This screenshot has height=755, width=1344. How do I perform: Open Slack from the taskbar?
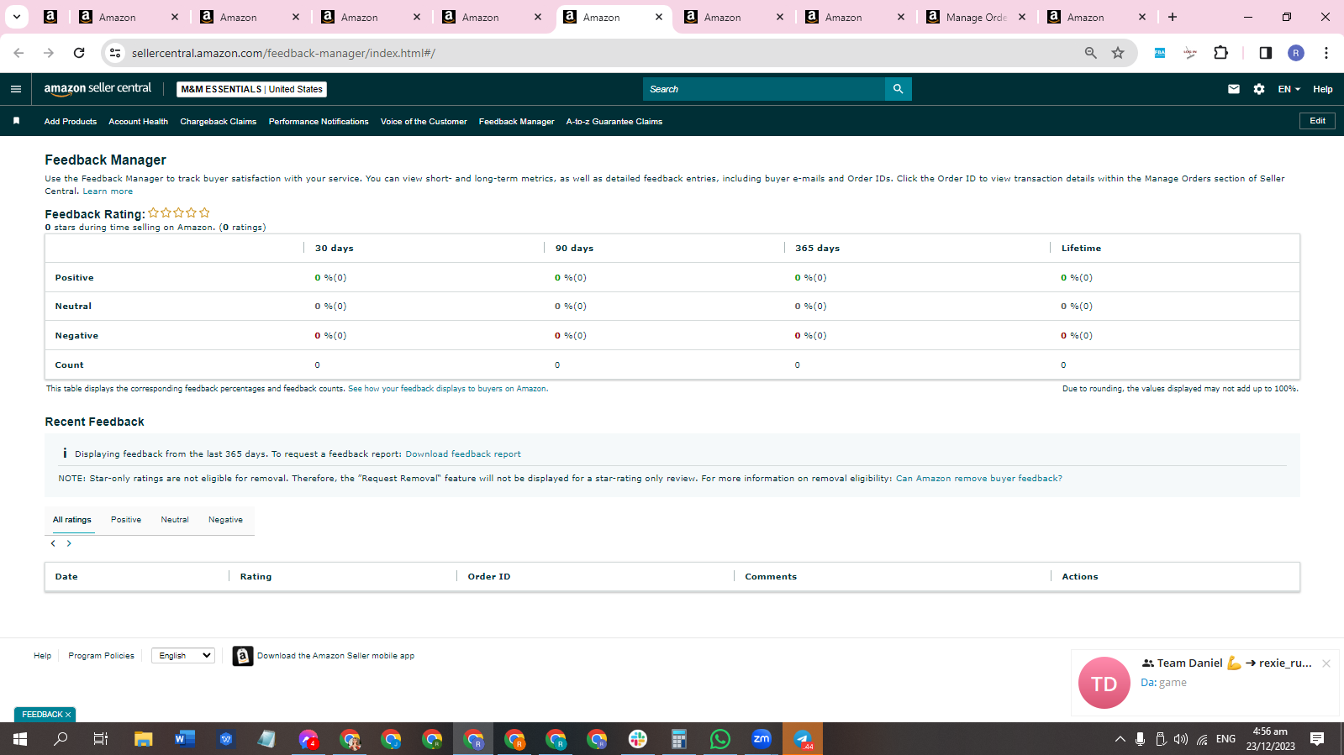[638, 739]
